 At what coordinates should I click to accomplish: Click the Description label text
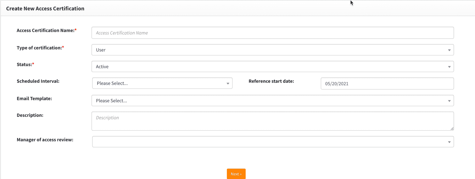30,115
